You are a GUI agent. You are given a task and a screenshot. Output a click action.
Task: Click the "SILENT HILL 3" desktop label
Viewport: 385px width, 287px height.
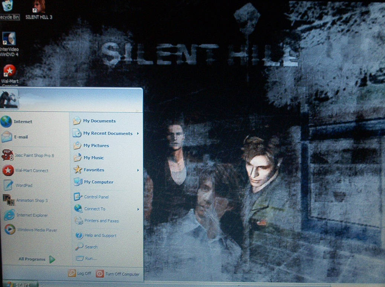pos(39,17)
